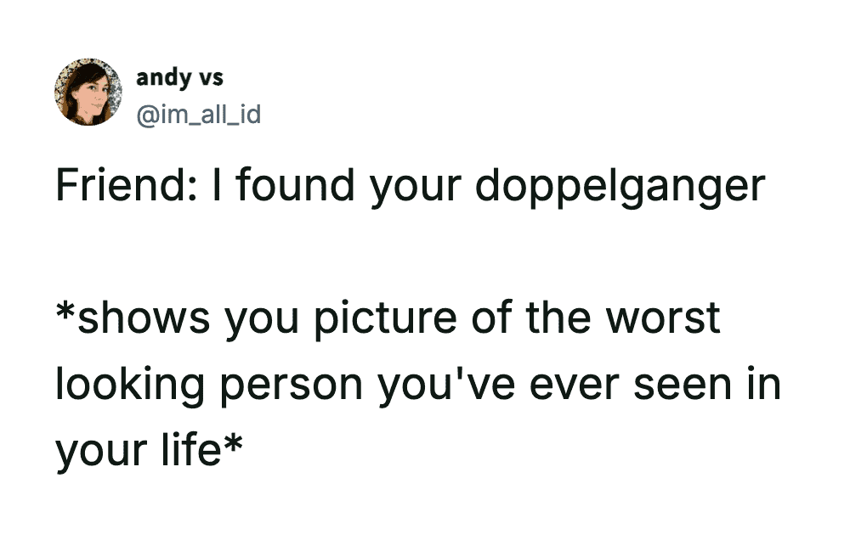The width and height of the screenshot is (850, 540).
Task: Click the word "looking" in the tweet
Action: pos(130,385)
